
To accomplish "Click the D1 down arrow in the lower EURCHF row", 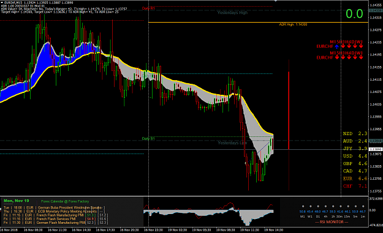I will pyautogui.click(x=355, y=57).
